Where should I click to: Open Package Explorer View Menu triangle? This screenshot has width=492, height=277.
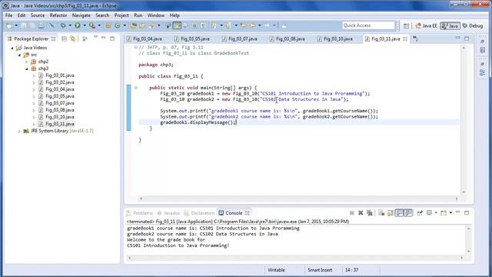click(95, 38)
